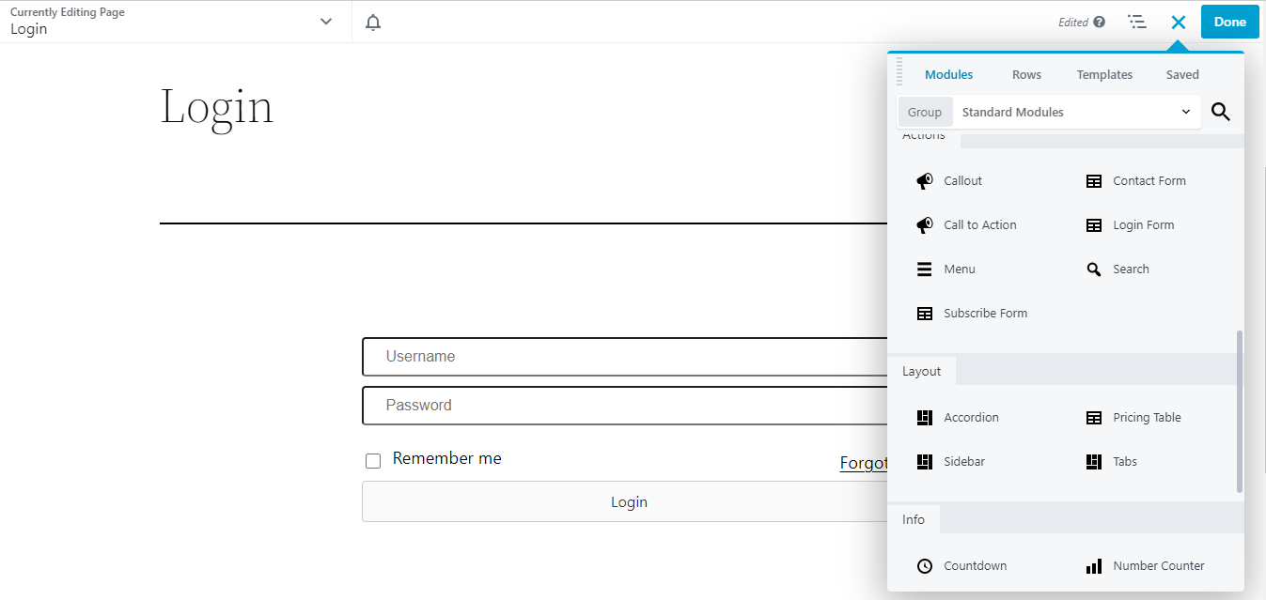Expand the currently editing page selector
This screenshot has width=1266, height=600.
[325, 20]
